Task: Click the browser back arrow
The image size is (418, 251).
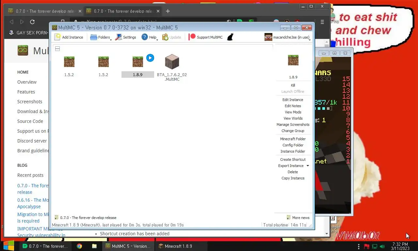Action: [x=11, y=22]
